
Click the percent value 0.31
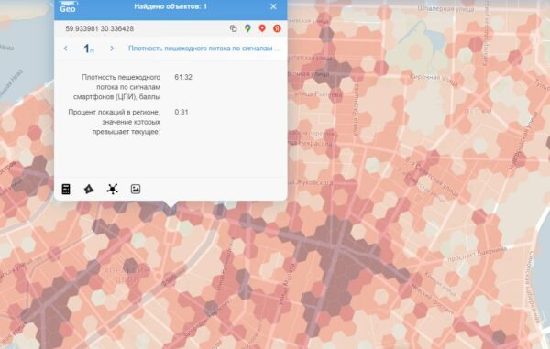click(181, 112)
